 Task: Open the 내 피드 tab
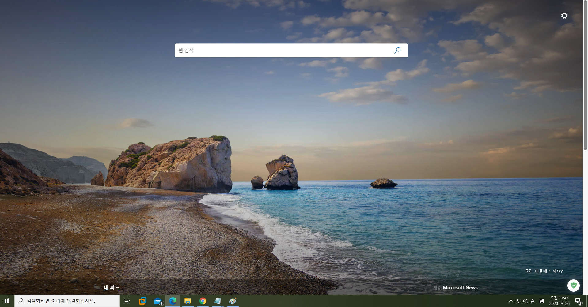click(112, 287)
